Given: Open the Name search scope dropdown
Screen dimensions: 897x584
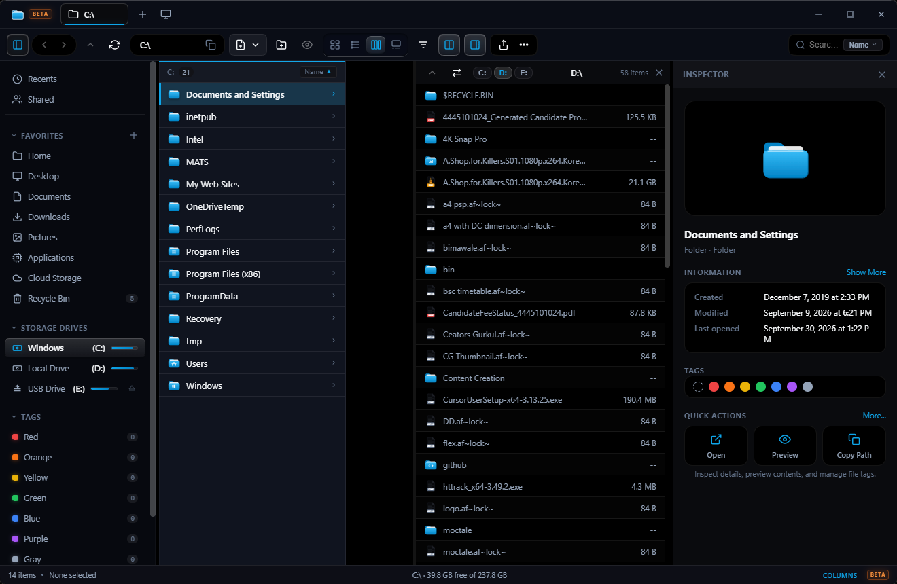Looking at the screenshot, I should point(863,45).
